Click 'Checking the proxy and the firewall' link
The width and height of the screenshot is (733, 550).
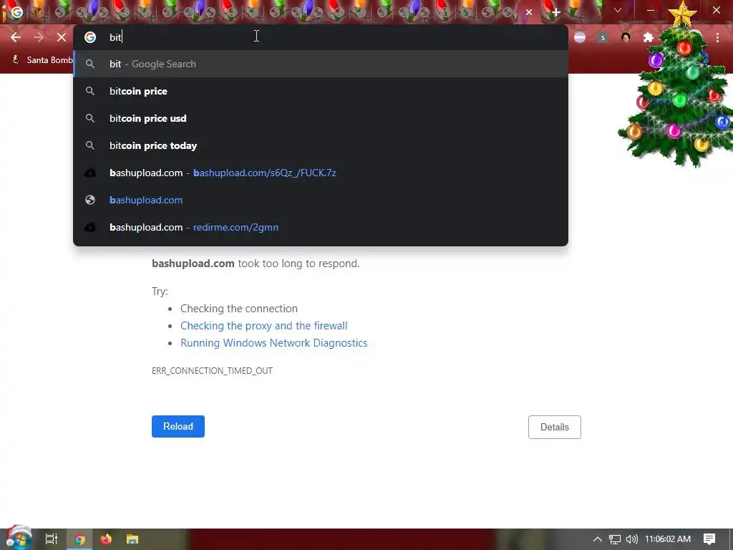[x=263, y=326]
